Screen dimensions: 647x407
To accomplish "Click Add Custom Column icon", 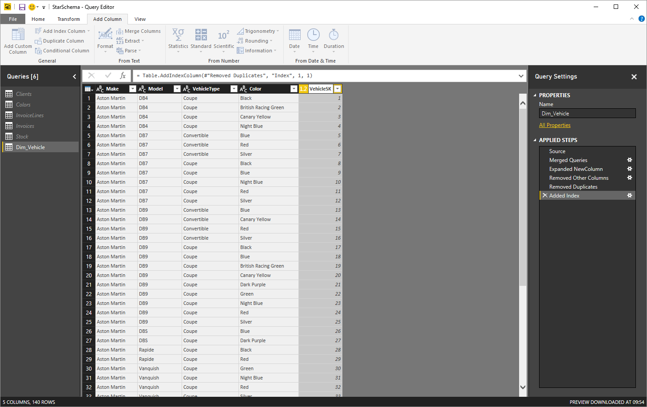I will 18,35.
